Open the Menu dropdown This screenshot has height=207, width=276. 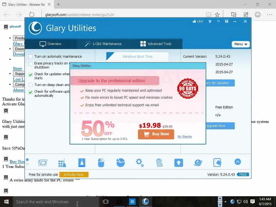pos(241,44)
